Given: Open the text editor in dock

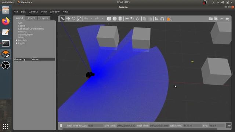Looking at the screenshot, I should coord(6,32).
